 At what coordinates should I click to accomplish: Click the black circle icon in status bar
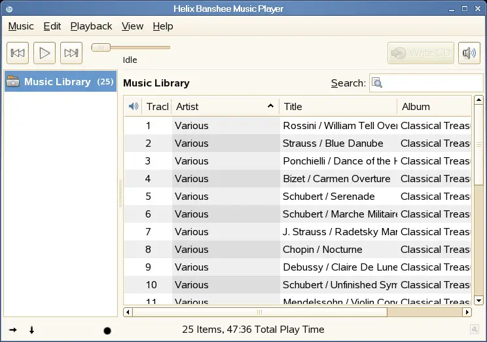tap(107, 330)
